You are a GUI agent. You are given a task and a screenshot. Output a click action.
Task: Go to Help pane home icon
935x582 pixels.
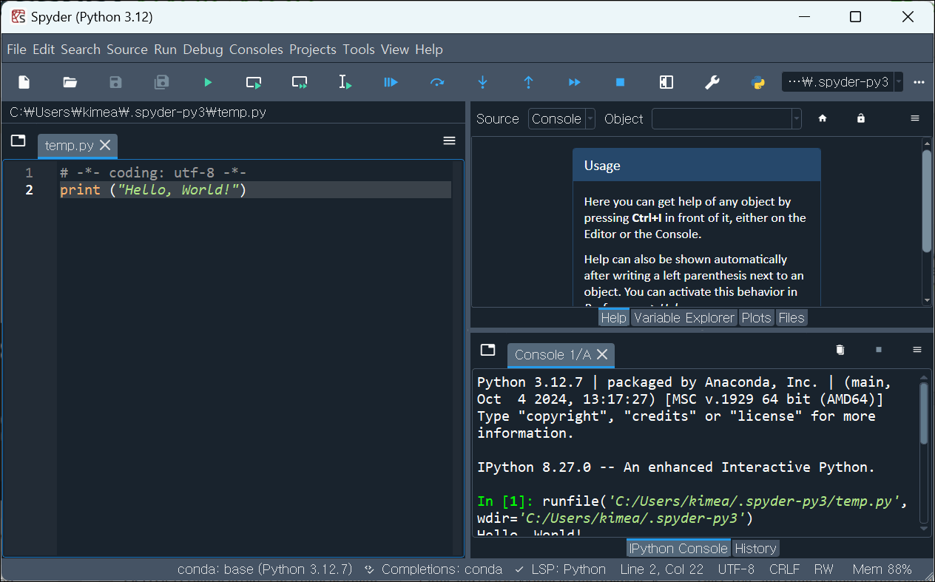(823, 118)
